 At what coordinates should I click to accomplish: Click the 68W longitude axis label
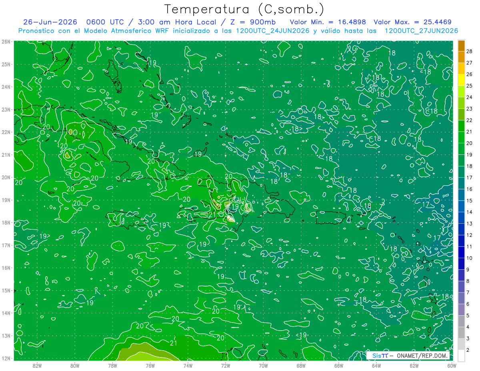301,365
